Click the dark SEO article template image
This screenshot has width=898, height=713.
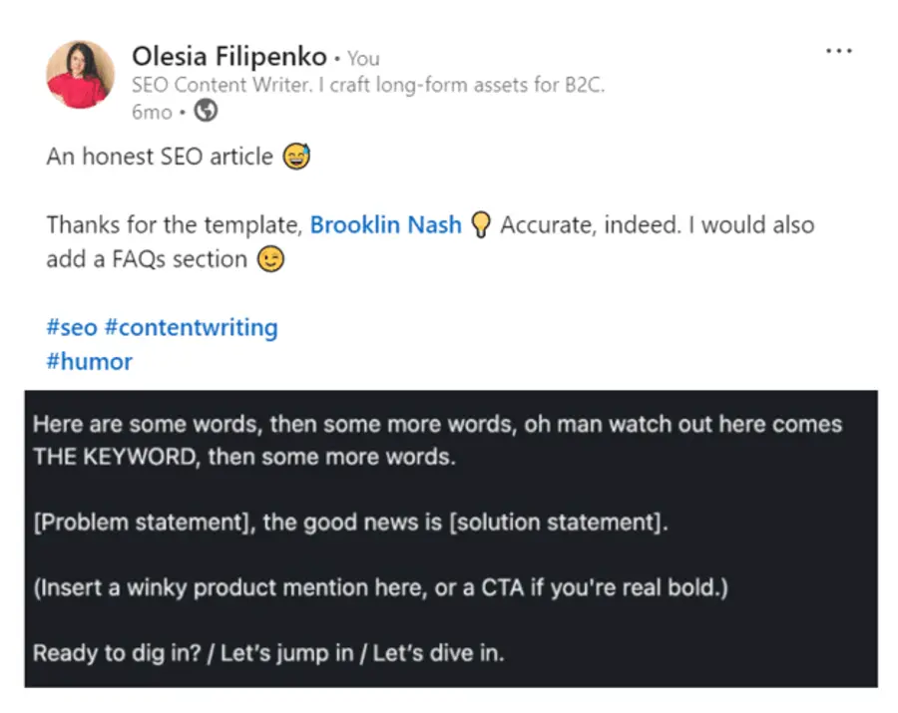tap(449, 538)
